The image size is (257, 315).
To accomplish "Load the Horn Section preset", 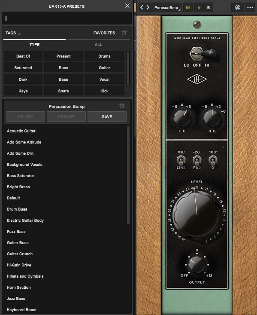I will tap(18, 287).
